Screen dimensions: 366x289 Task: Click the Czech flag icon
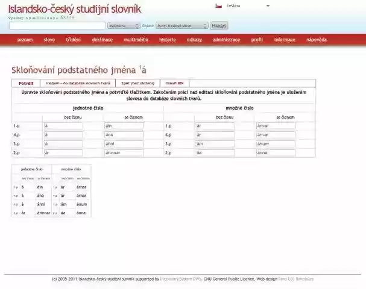point(218,6)
